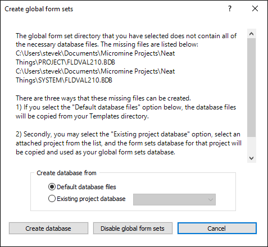Viewport: 268px width, 247px height.
Task: Cancel the global form sets dialog
Action: [x=217, y=228]
